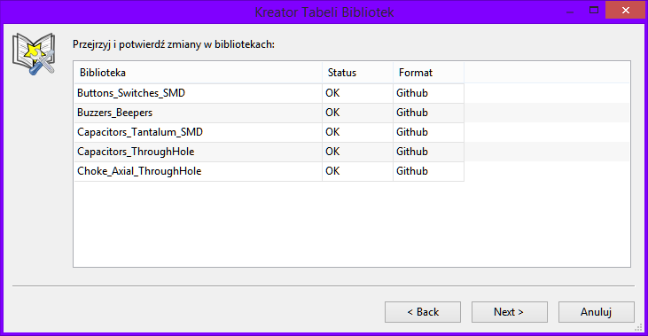Image resolution: width=648 pixels, height=336 pixels.
Task: Click the OK status of Capacitors_ThroughHole
Action: pyautogui.click(x=357, y=152)
